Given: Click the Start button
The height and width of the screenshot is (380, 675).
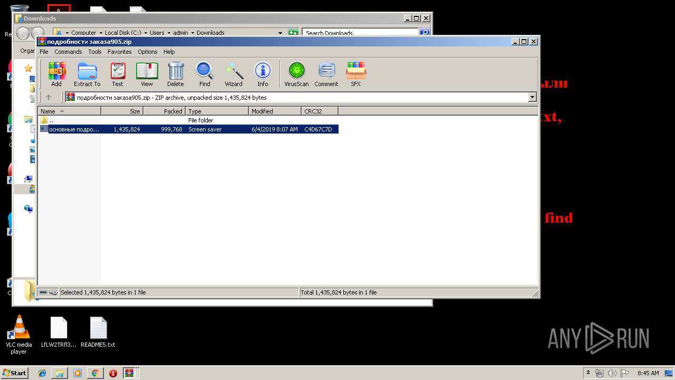Looking at the screenshot, I should point(14,373).
